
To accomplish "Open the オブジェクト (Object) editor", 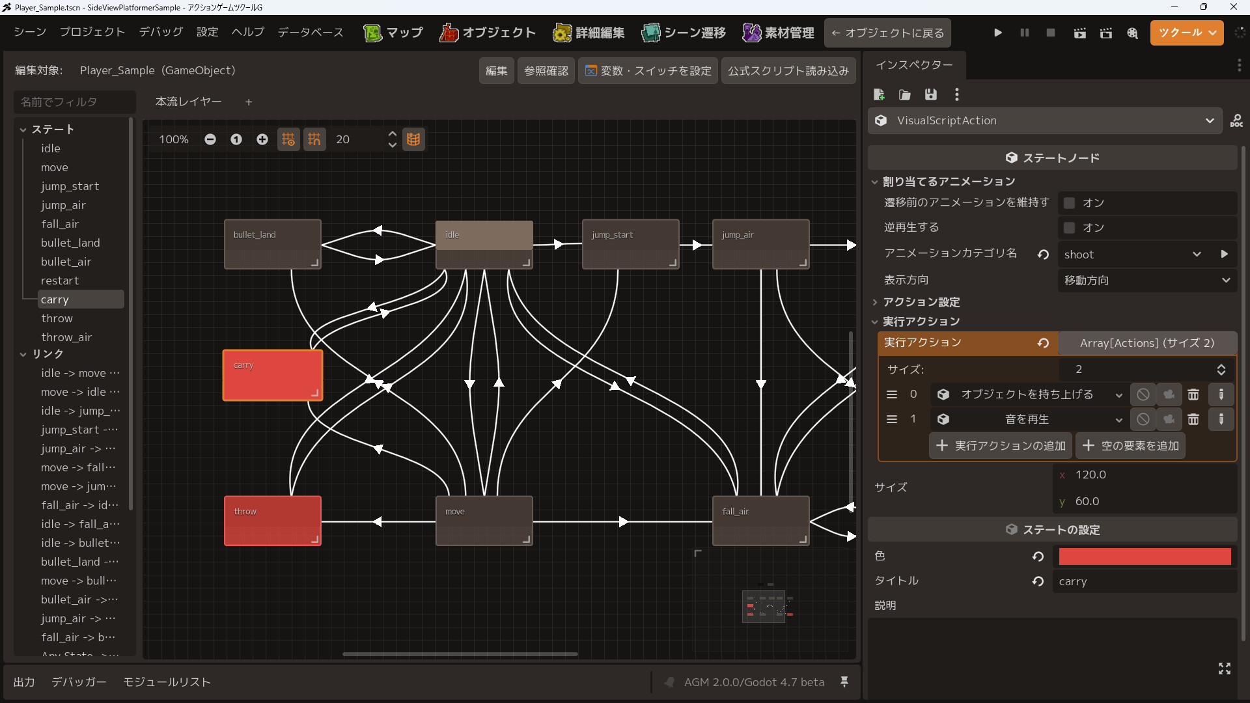I will 488,33.
